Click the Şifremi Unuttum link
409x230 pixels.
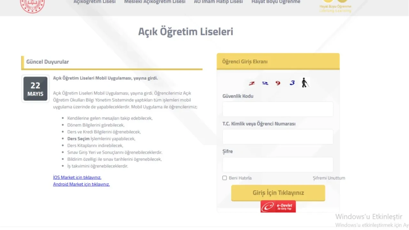329,178
